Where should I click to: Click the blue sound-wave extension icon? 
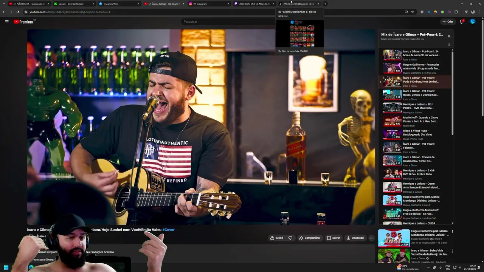point(429,12)
